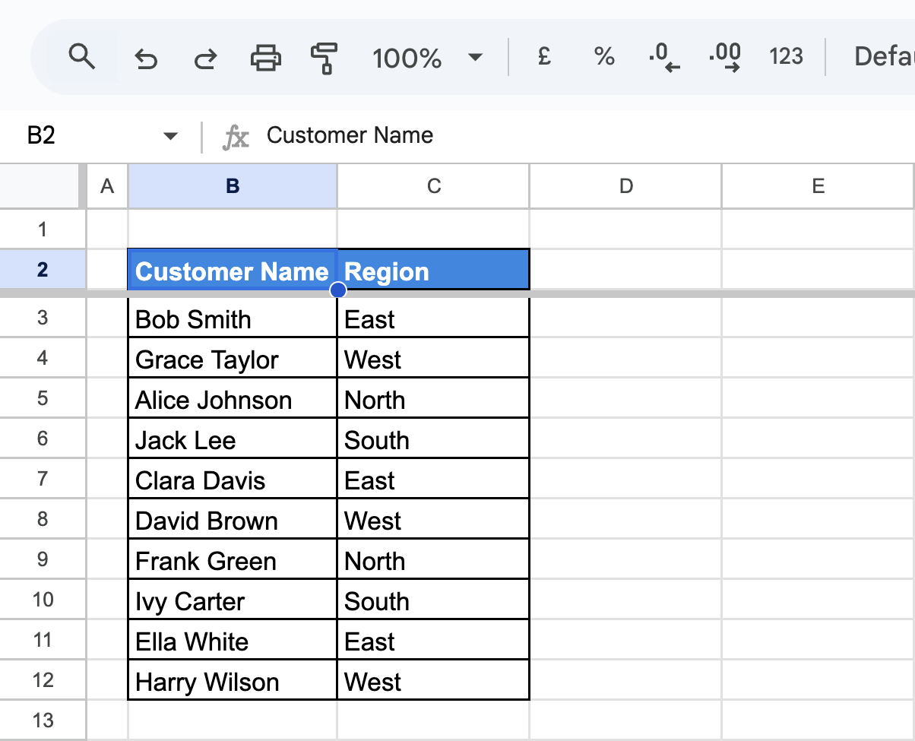Click the undo arrow icon
This screenshot has width=915, height=741.
(145, 58)
